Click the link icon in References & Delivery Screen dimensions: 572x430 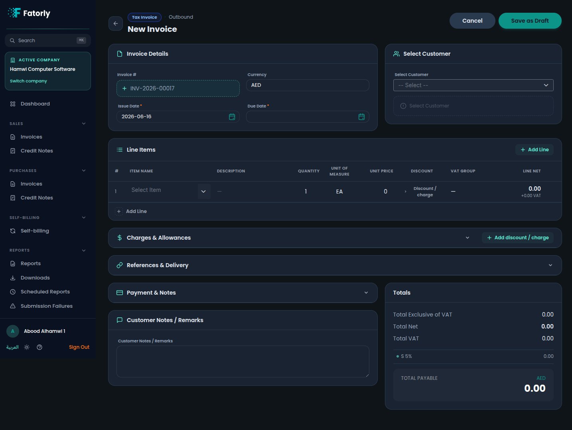pyautogui.click(x=120, y=265)
